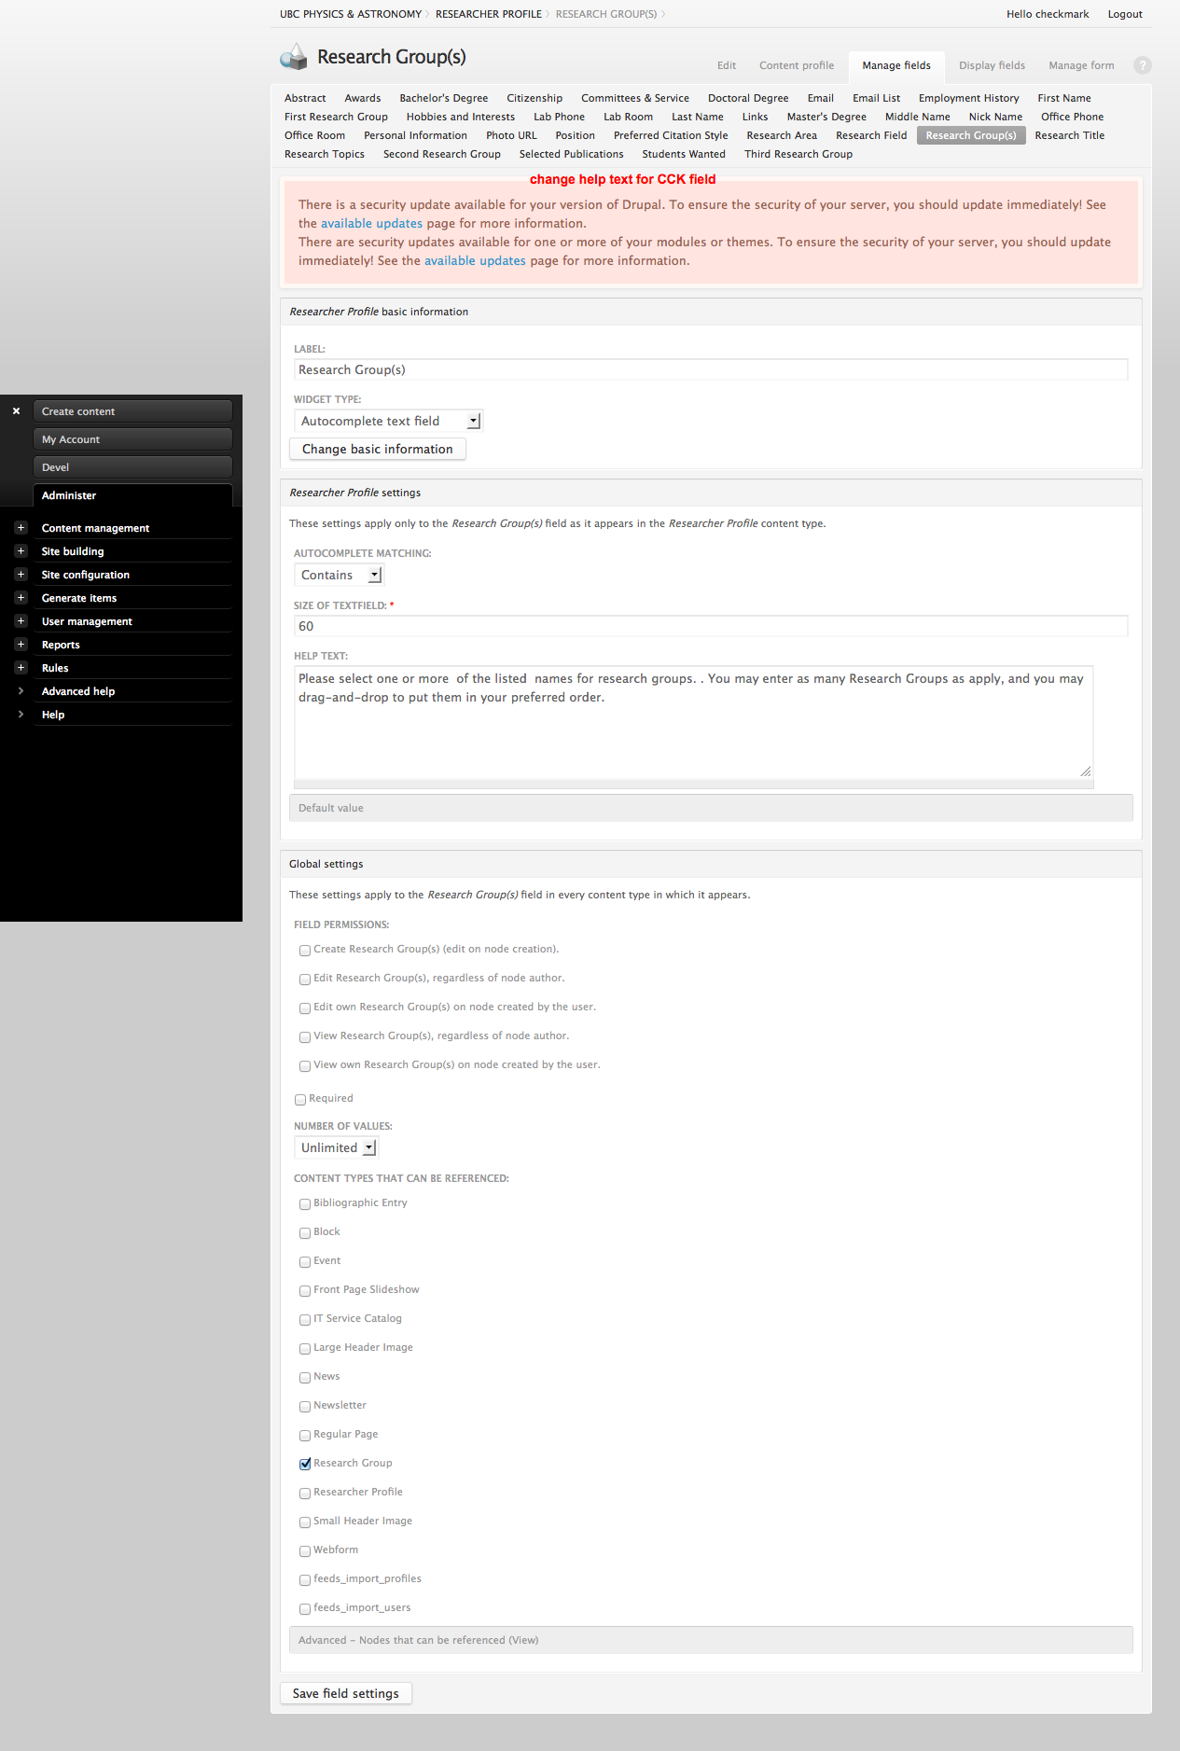Image resolution: width=1180 pixels, height=1751 pixels.
Task: Check the Researcher Profile content type
Action: click(305, 1493)
